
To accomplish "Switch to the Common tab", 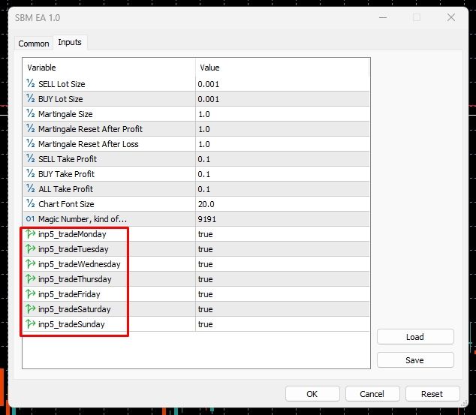I will coord(34,44).
